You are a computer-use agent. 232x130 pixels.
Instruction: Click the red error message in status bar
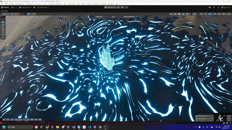tap(88, 123)
